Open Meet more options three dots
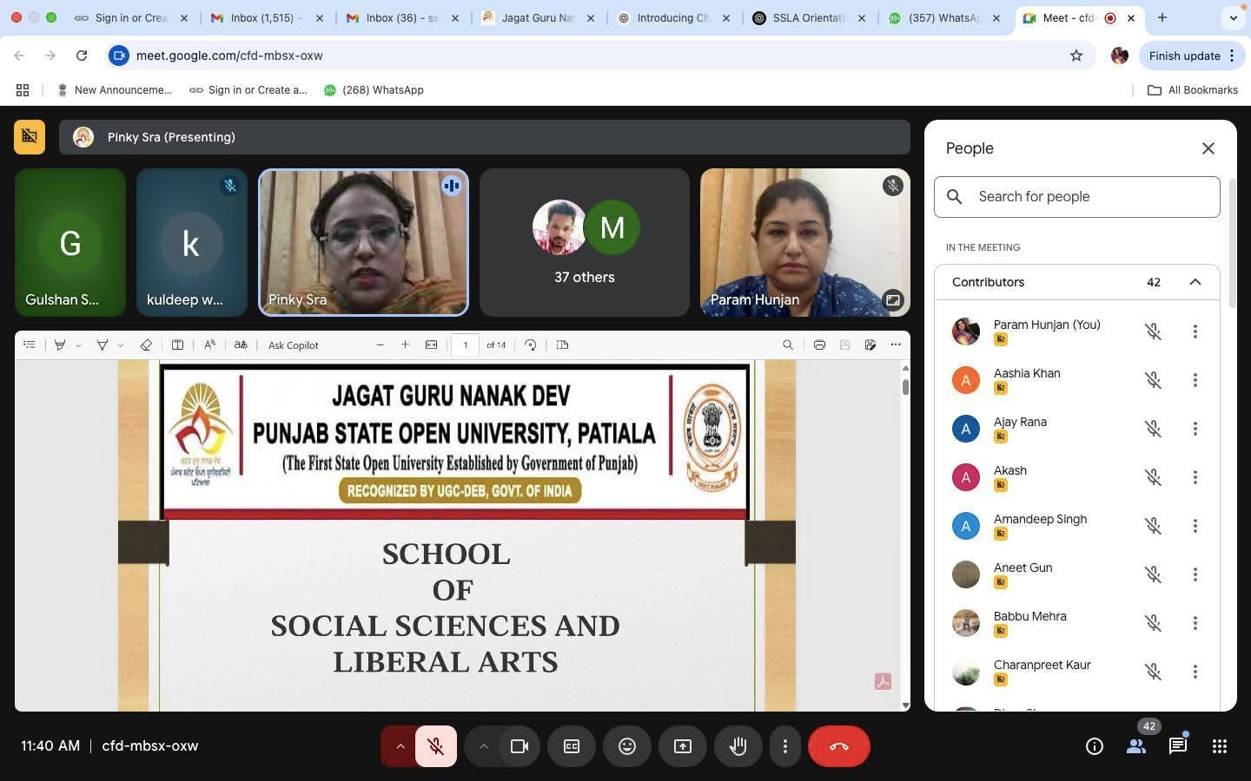 tap(785, 746)
